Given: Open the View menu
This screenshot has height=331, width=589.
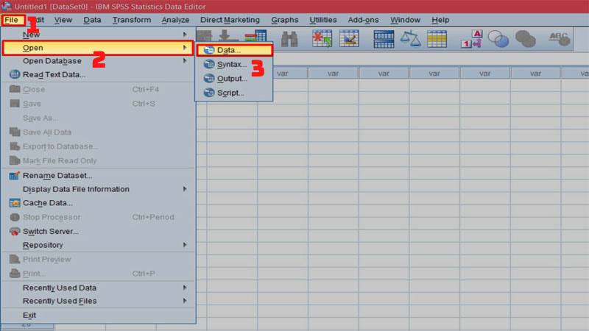Looking at the screenshot, I should pos(63,20).
